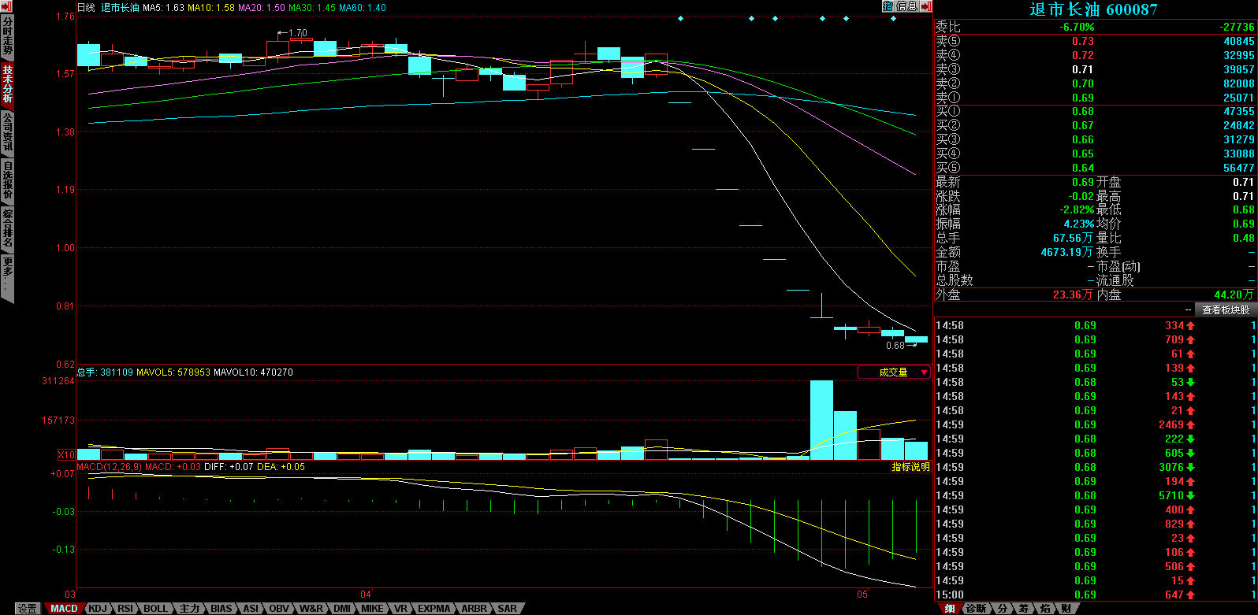This screenshot has width=1258, height=615.
Task: Switch to the MIKE indicator tab
Action: point(372,609)
